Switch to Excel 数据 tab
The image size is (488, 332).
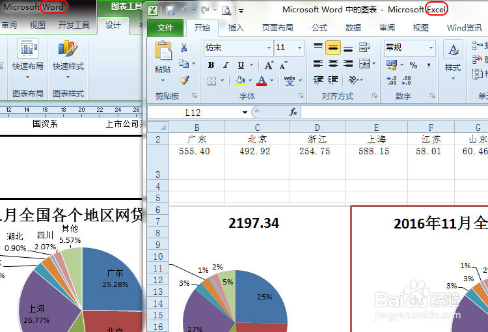click(353, 28)
